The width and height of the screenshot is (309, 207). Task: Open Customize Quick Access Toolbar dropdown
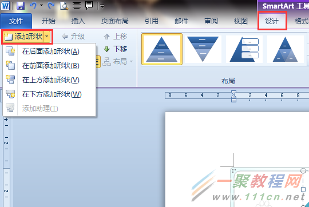pos(102,6)
